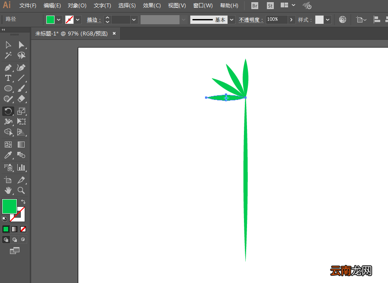Expand the opacity 100% flyout arrow
This screenshot has width=388, height=283.
click(292, 19)
